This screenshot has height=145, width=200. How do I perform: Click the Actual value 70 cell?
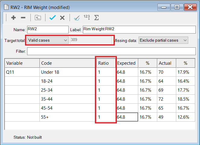point(167,72)
